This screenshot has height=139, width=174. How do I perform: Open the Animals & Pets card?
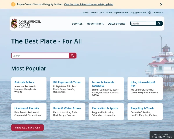click(29, 88)
